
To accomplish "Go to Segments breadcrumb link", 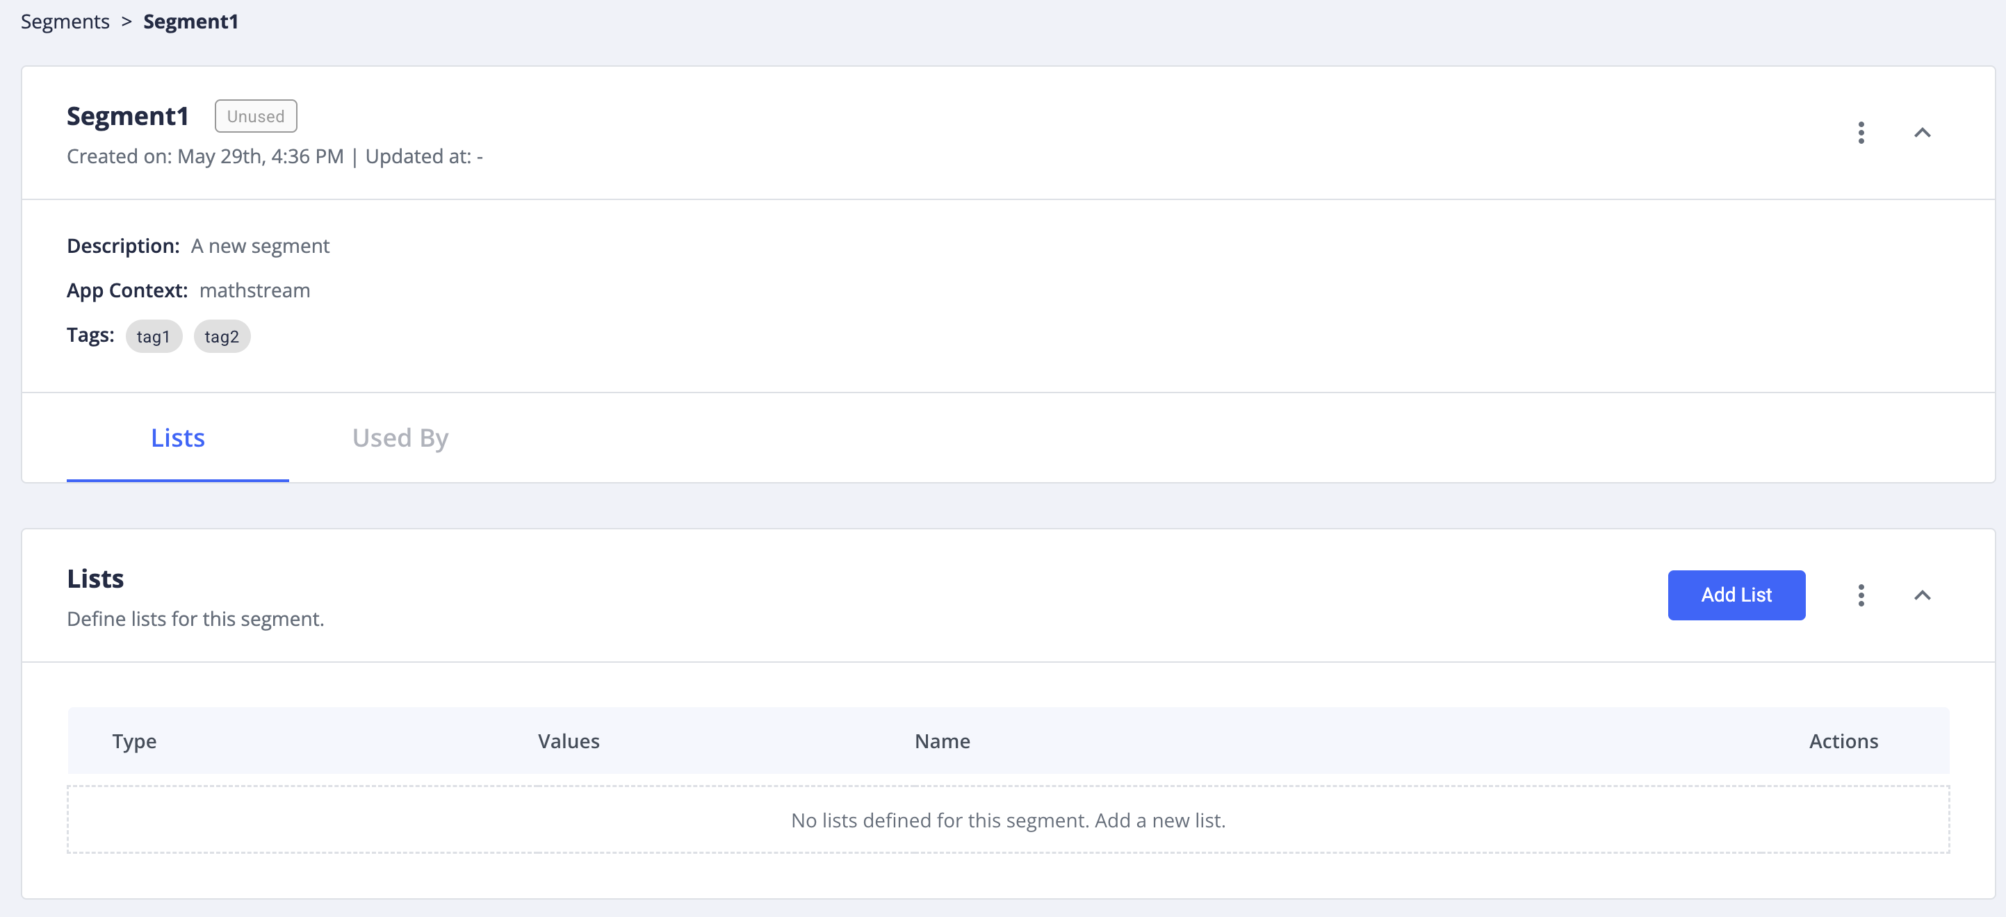I will point(65,22).
